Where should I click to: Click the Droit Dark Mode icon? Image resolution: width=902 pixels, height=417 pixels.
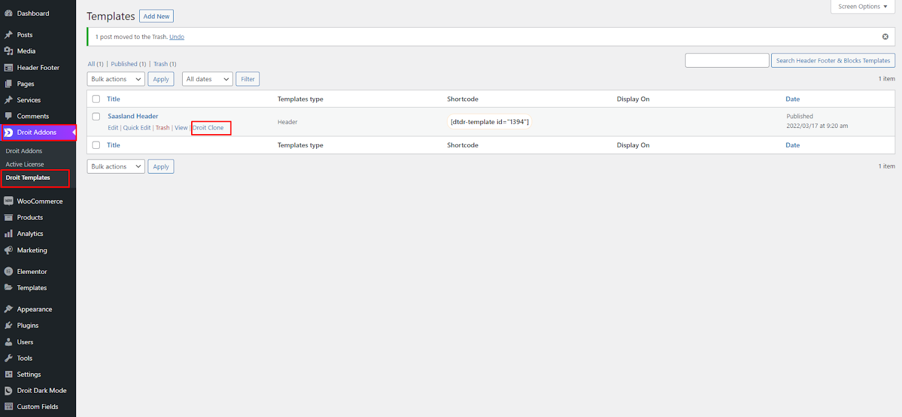[8, 391]
